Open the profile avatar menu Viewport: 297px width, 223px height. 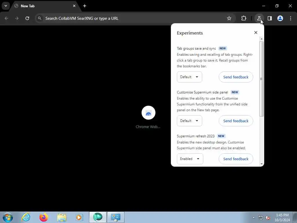pos(280,18)
